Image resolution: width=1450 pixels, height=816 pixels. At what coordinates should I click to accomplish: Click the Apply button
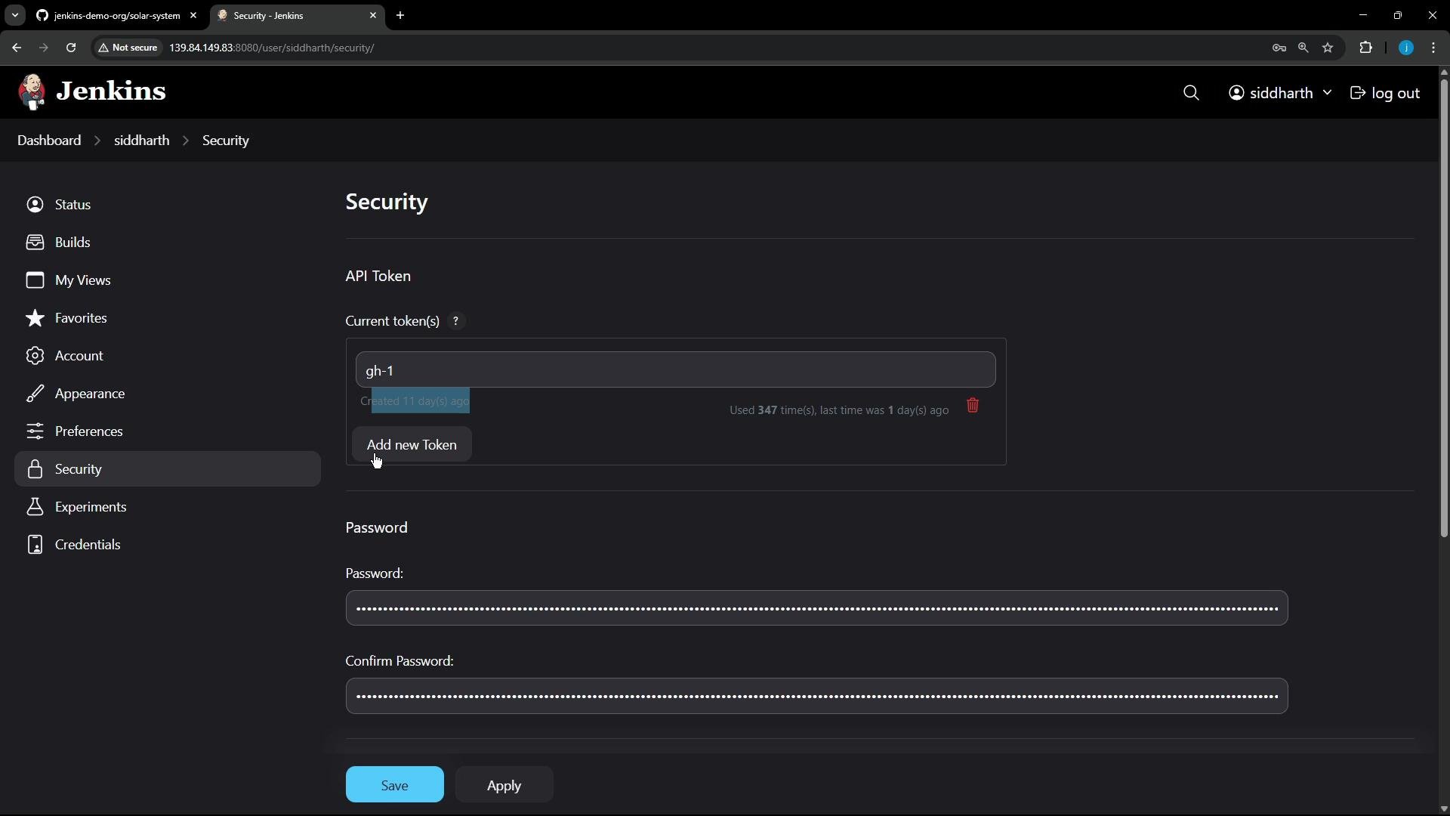click(504, 785)
